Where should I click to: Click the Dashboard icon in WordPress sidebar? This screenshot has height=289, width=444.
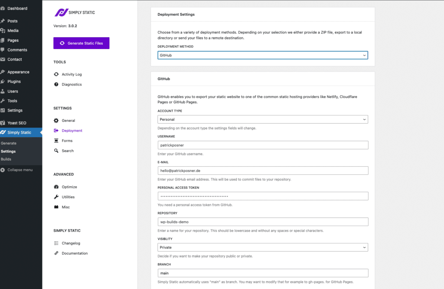(3, 9)
